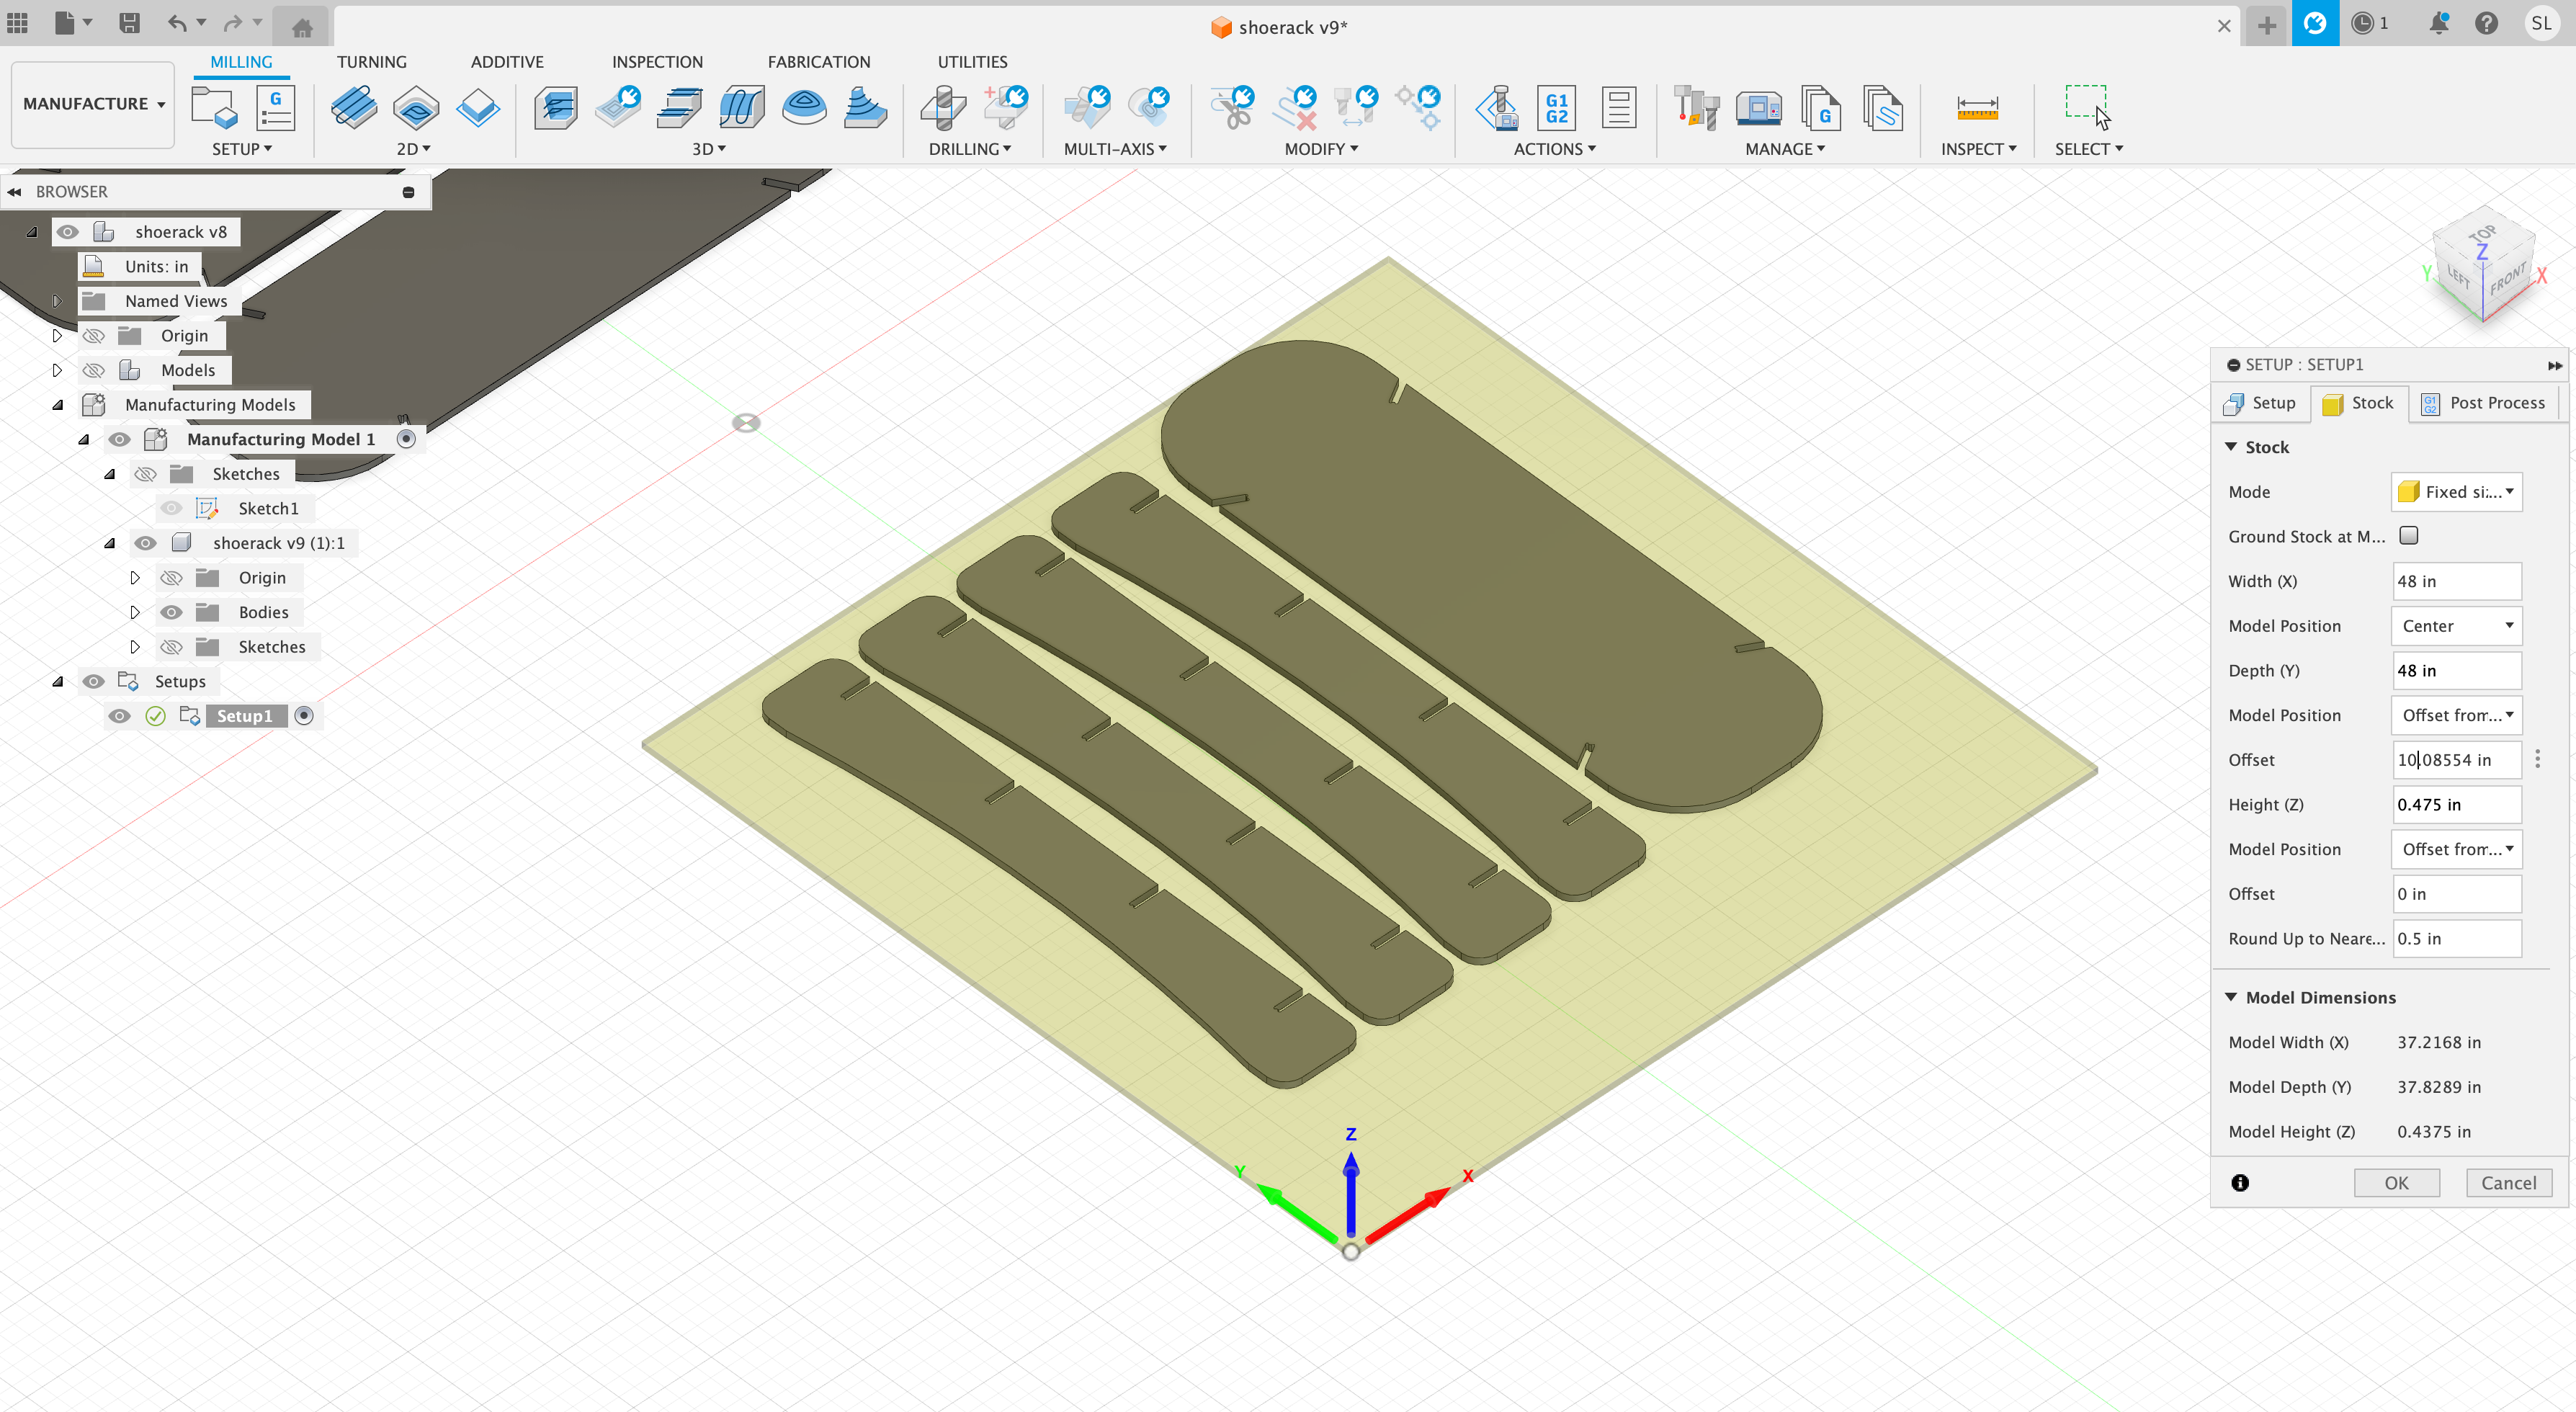The height and width of the screenshot is (1412, 2576).
Task: Open the Help question mark
Action: (x=2487, y=23)
